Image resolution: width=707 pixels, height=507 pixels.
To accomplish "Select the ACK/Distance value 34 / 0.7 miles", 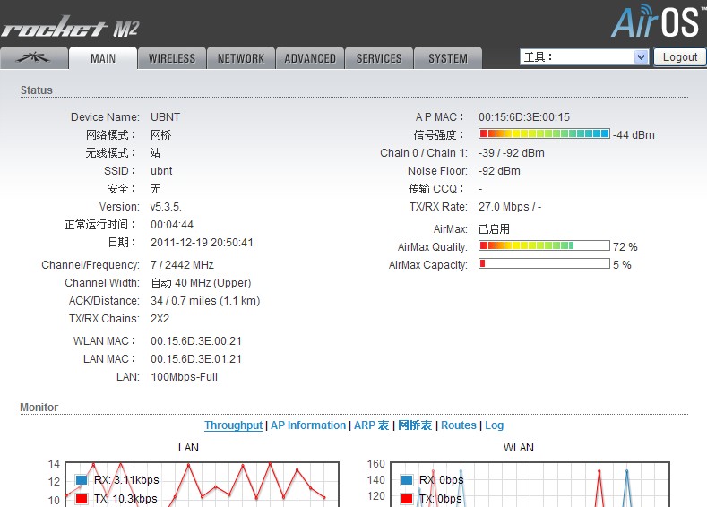I will (x=184, y=301).
